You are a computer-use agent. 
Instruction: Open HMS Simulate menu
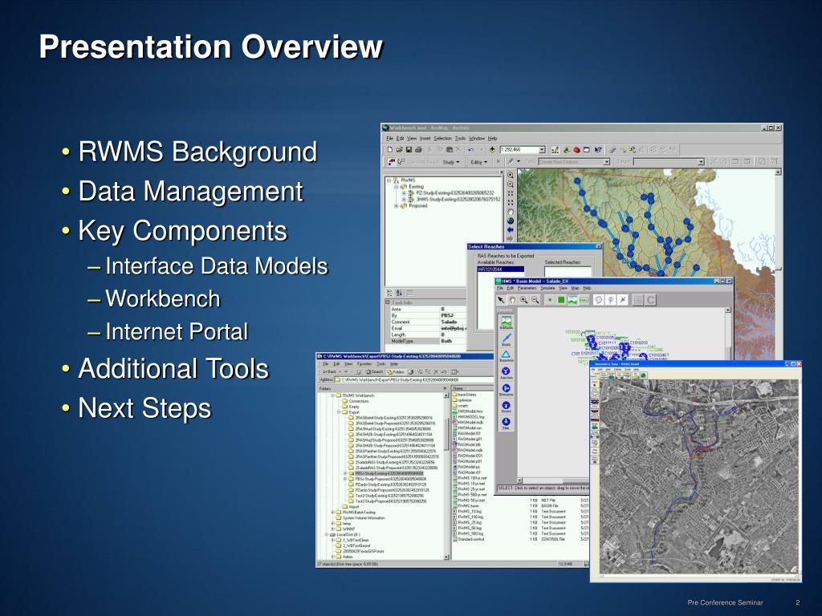(x=547, y=288)
